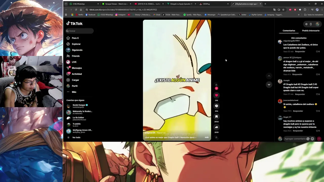Follow creator with red plus badge
This screenshot has width=324, height=182.
click(x=216, y=88)
